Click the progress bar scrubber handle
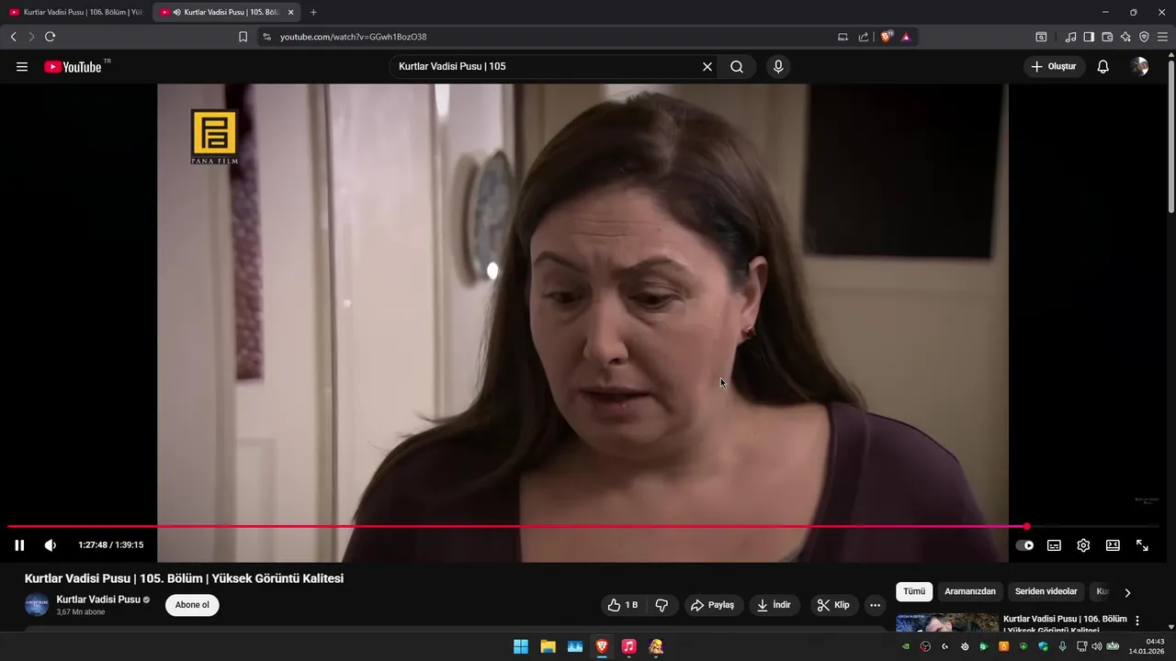This screenshot has height=661, width=1176. pos(1026,527)
